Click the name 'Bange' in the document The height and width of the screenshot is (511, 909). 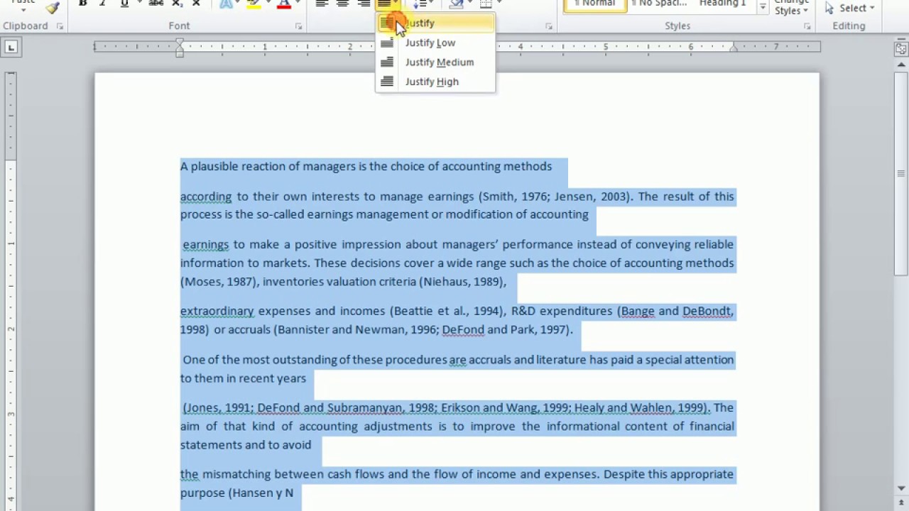637,311
